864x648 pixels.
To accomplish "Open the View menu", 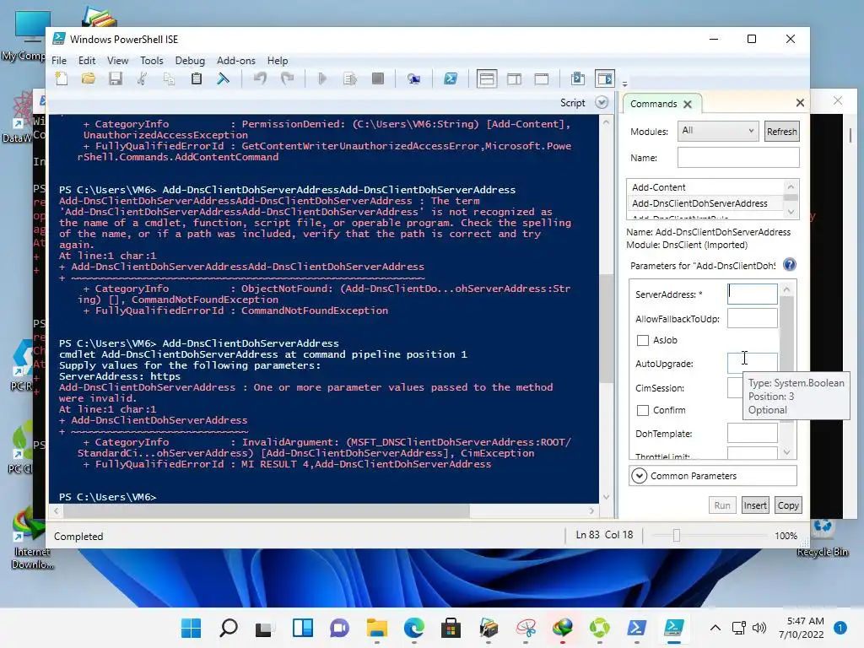I will 117,61.
